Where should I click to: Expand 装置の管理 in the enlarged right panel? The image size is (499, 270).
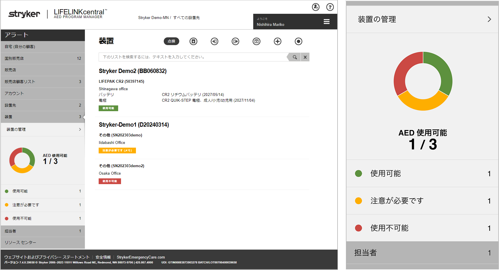[x=422, y=19]
